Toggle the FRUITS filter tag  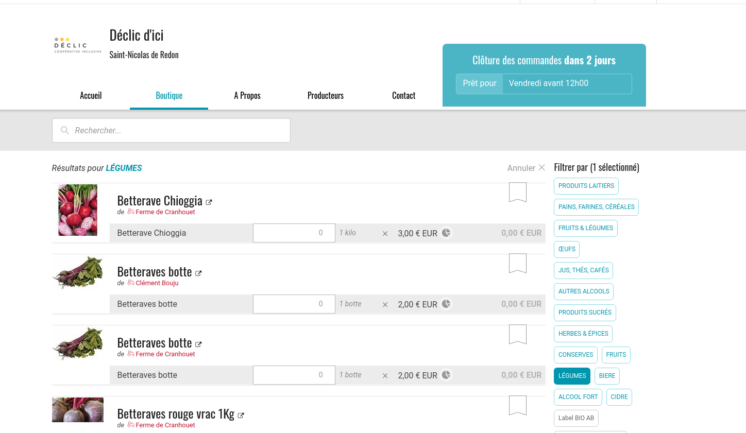click(x=616, y=355)
